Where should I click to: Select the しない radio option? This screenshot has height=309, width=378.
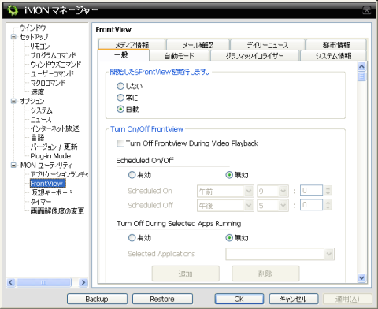point(120,86)
